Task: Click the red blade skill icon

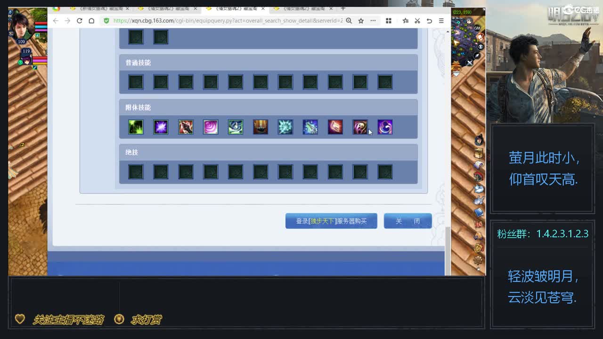Action: tap(186, 127)
